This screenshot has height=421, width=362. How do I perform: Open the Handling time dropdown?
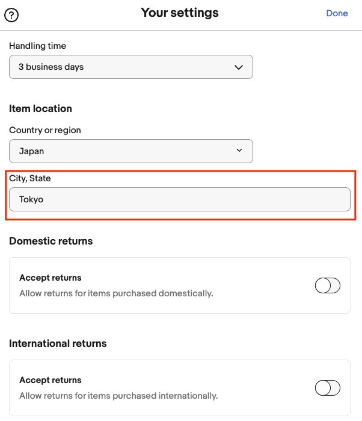130,67
